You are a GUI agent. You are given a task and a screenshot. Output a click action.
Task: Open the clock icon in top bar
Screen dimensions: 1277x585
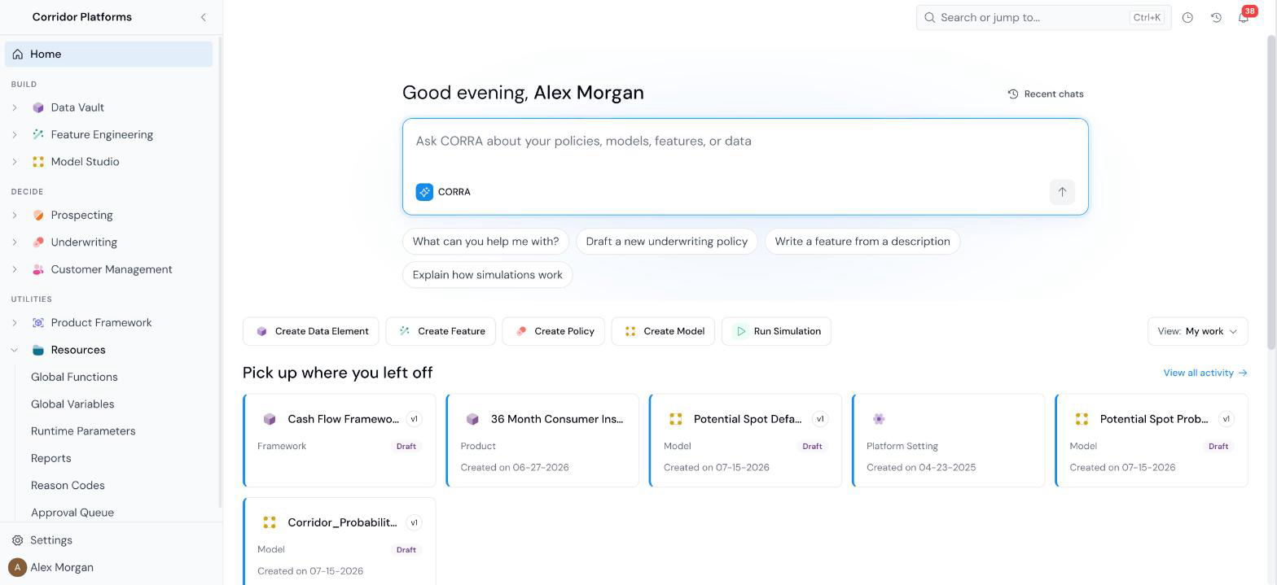click(x=1187, y=17)
